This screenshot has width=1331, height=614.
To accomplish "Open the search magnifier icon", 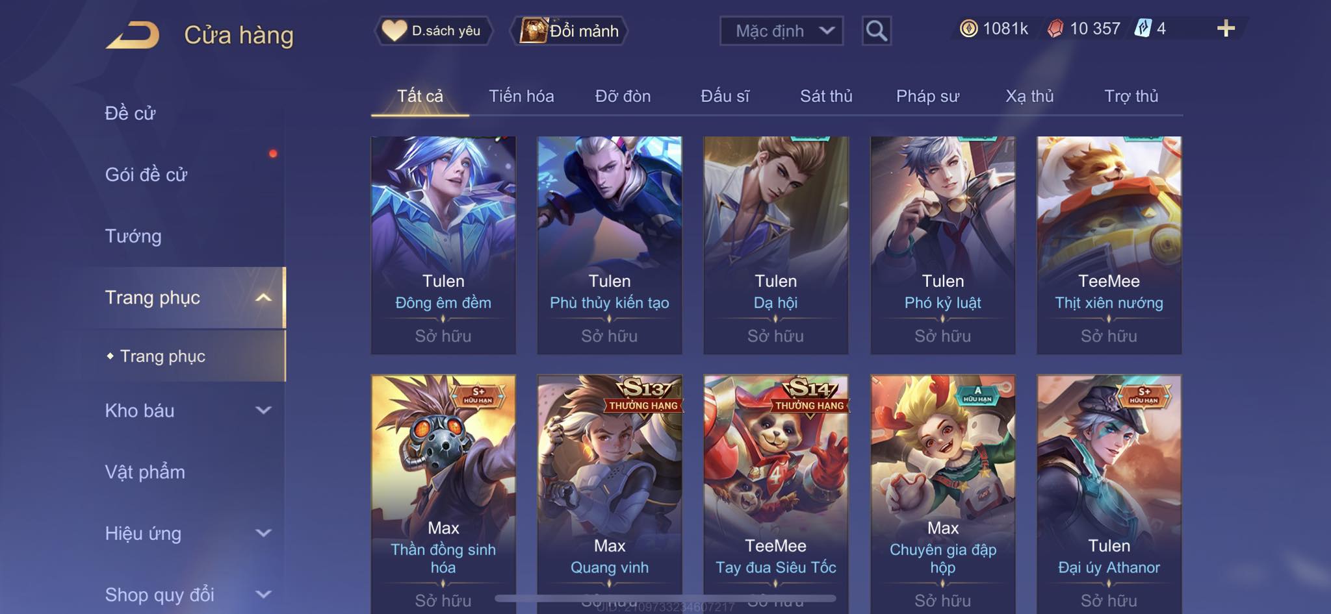I will tap(876, 31).
